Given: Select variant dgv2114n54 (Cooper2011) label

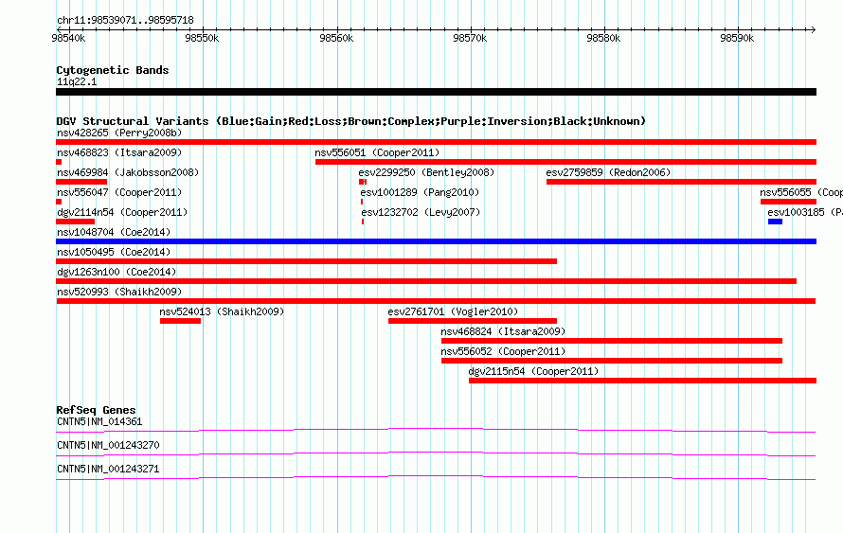Looking at the screenshot, I should click(122, 212).
